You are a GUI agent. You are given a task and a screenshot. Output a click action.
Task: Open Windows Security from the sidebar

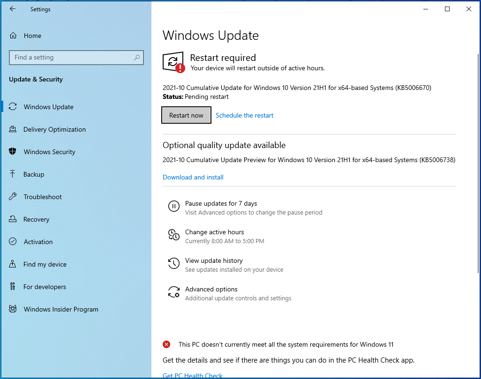(x=49, y=152)
